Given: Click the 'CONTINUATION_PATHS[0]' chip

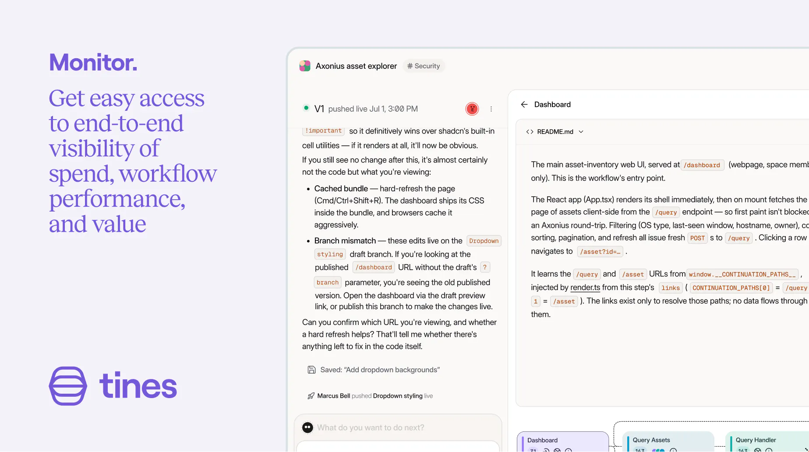Looking at the screenshot, I should 731,288.
